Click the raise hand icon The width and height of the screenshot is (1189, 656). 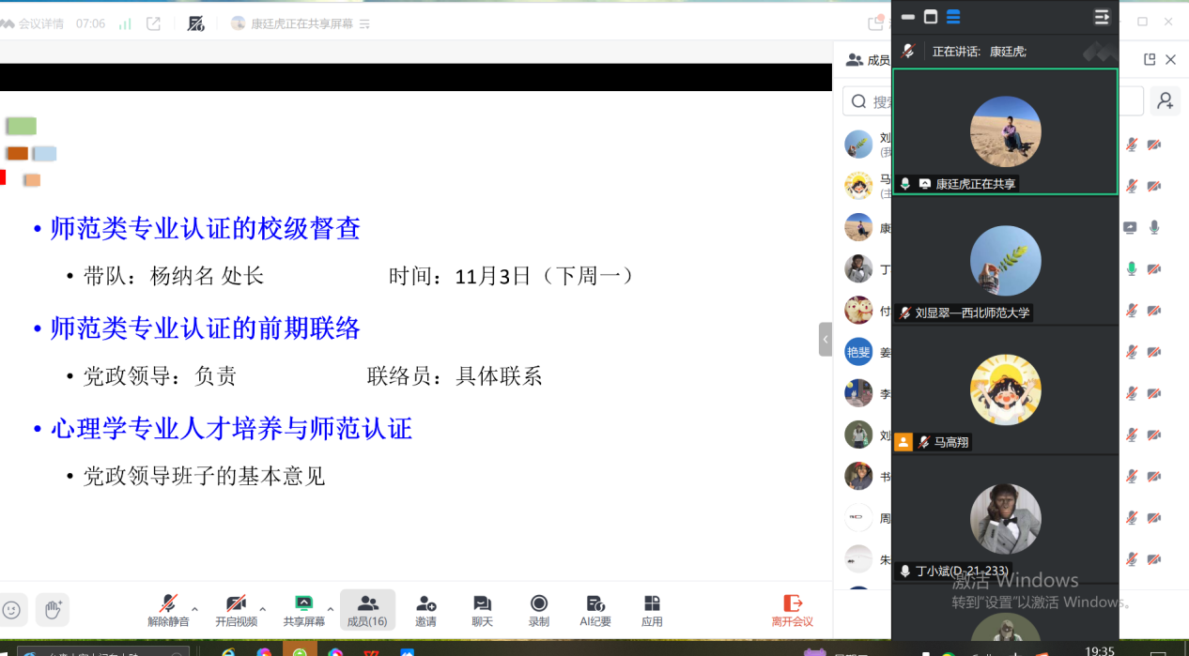53,610
